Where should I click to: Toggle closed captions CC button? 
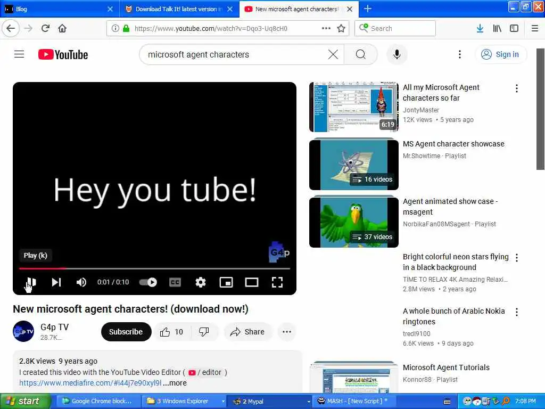(x=175, y=282)
